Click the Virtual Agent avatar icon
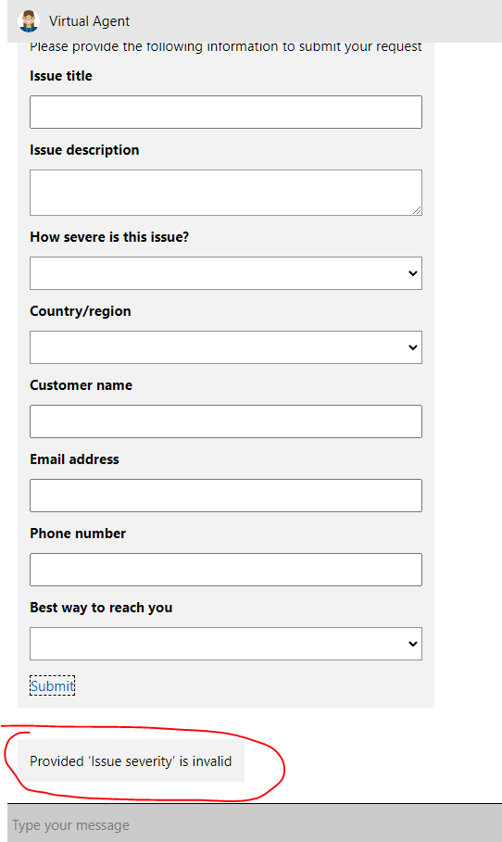 point(29,21)
